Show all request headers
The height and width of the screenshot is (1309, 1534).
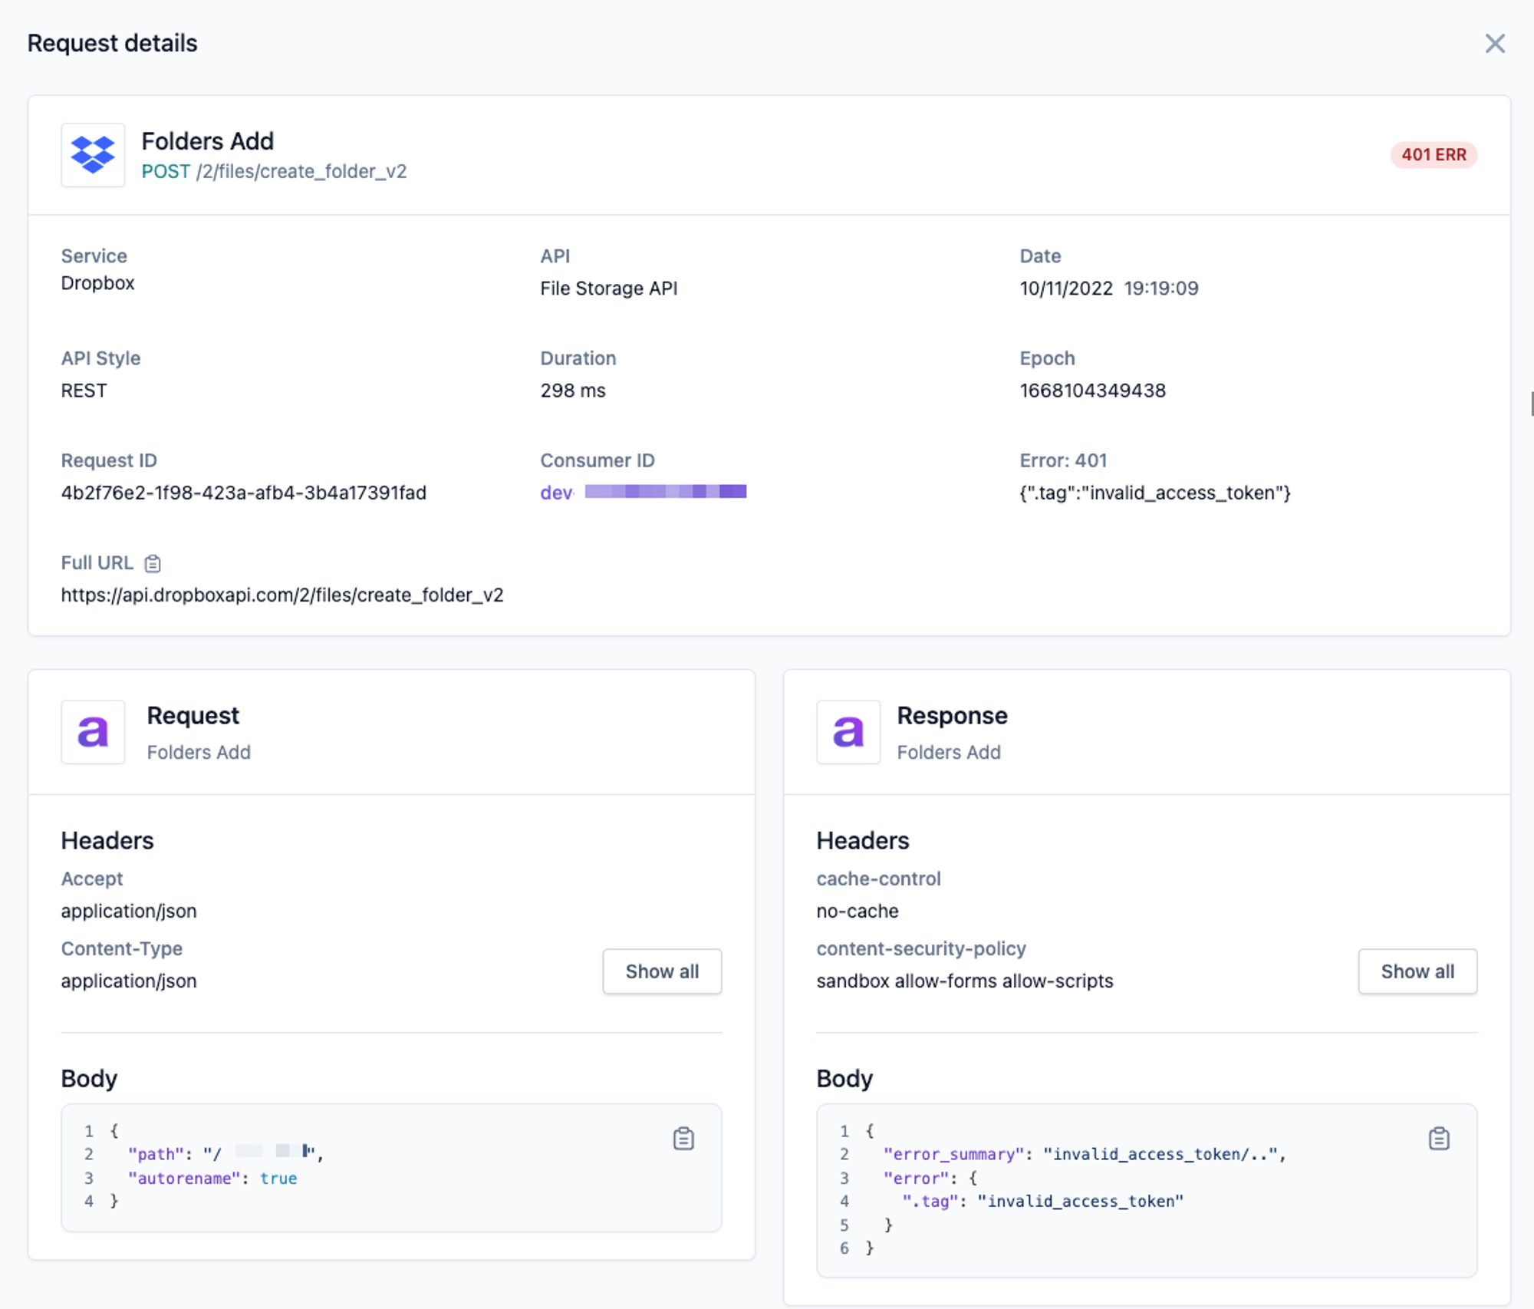tap(662, 971)
